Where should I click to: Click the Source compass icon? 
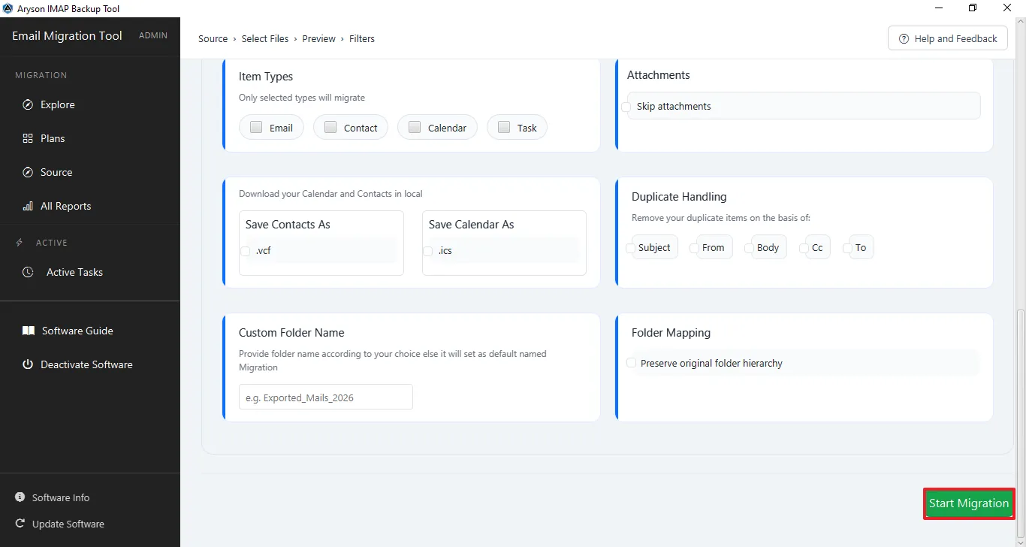[x=28, y=172]
